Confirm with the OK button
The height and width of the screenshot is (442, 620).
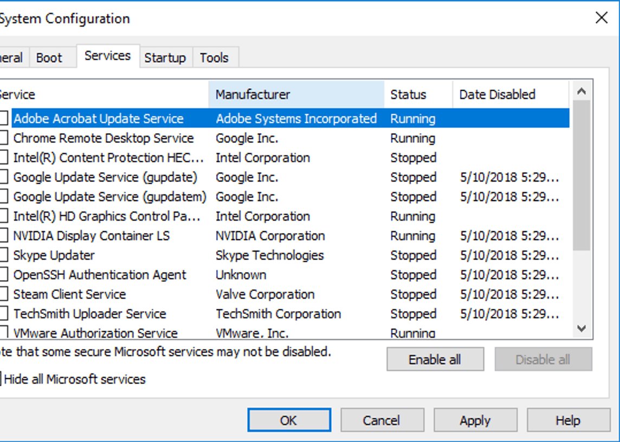click(x=289, y=420)
